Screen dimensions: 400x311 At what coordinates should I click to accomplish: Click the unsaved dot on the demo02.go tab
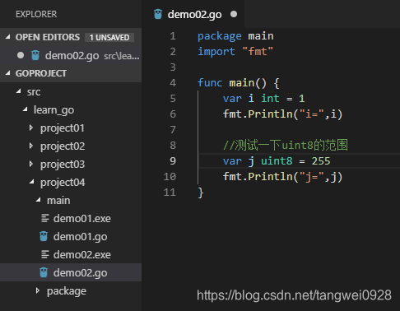click(x=234, y=14)
